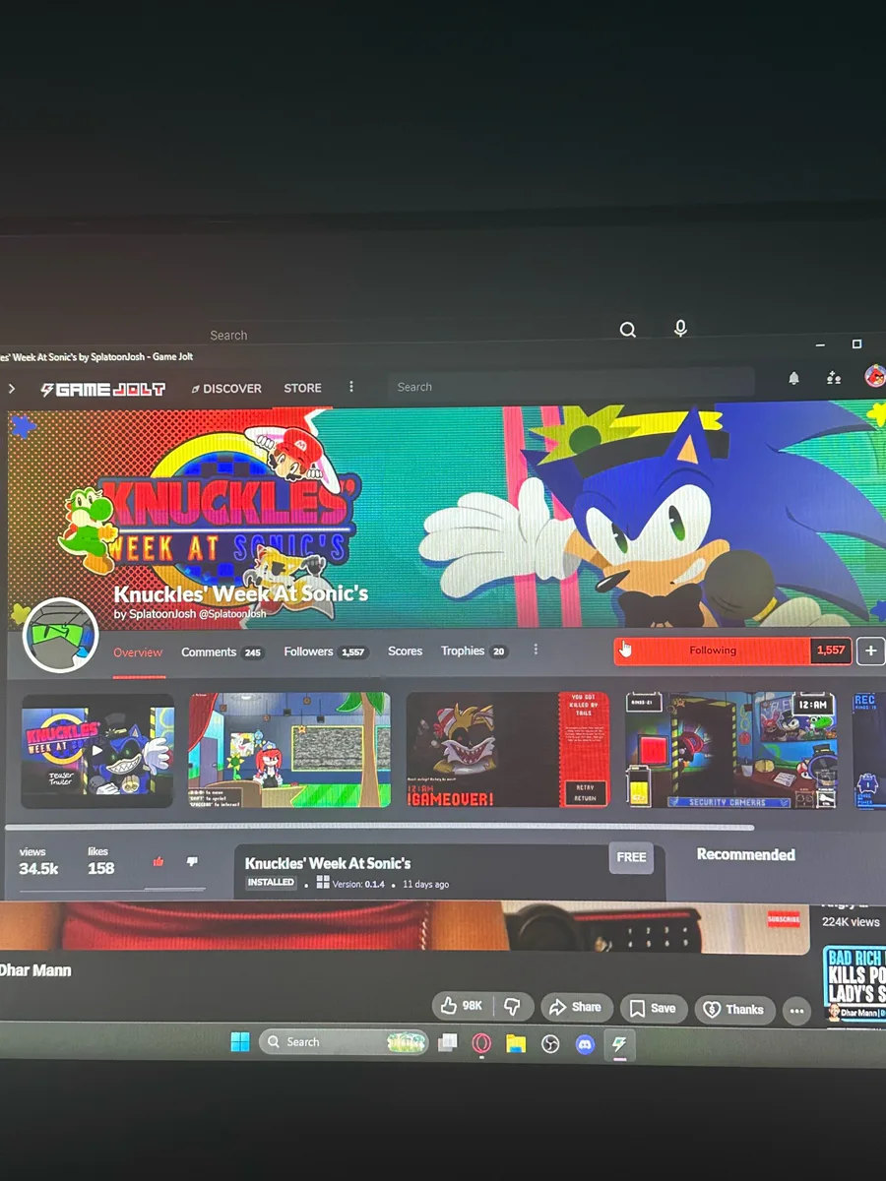The height and width of the screenshot is (1181, 886).
Task: Open Discord from the taskbar
Action: pyautogui.click(x=585, y=1044)
